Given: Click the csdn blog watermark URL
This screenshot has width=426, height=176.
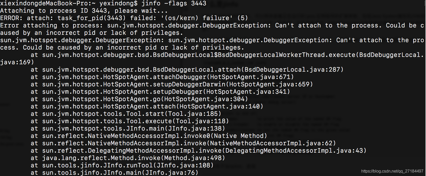Looking at the screenshot, I should (x=392, y=171).
